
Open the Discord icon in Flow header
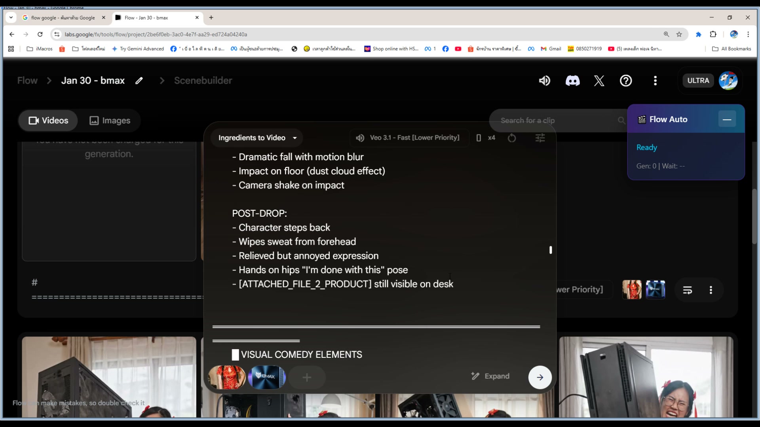(572, 80)
